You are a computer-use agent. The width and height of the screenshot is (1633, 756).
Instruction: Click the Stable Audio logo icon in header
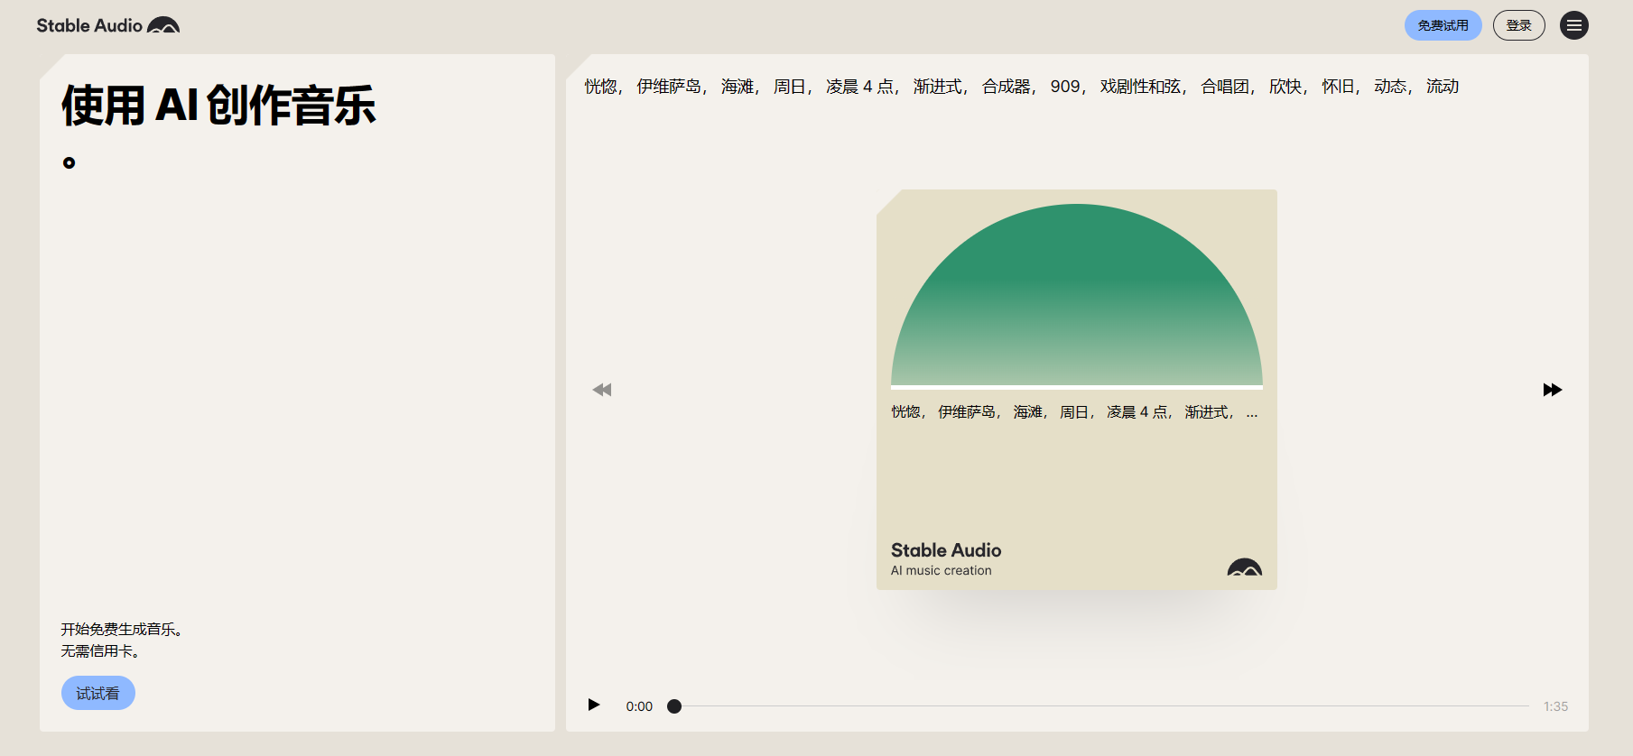[163, 25]
